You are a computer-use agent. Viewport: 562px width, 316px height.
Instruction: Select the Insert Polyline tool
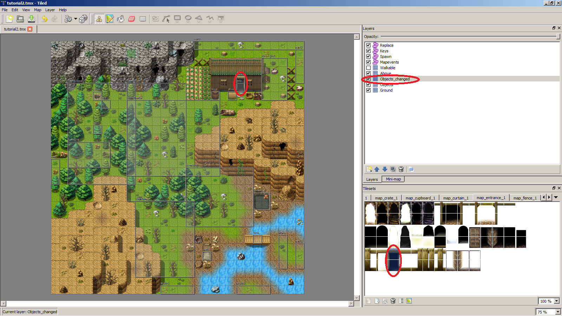point(210,19)
